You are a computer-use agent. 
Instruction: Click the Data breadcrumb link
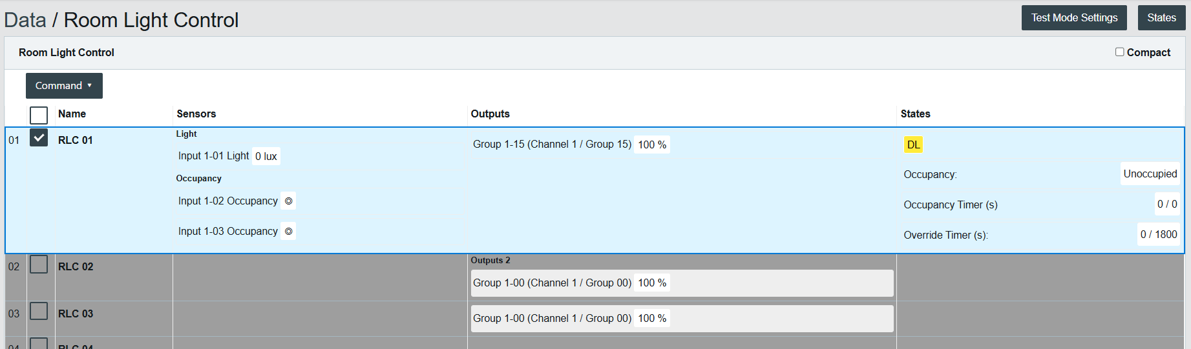tap(25, 21)
